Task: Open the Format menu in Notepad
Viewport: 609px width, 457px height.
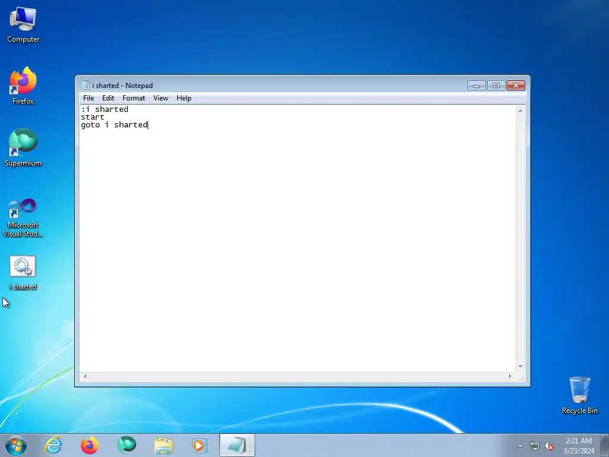Action: click(134, 98)
